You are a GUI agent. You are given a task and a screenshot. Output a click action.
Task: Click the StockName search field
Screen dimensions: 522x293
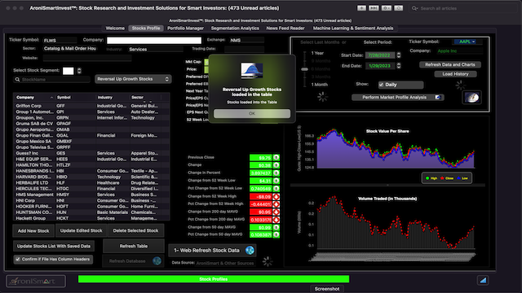click(52, 80)
